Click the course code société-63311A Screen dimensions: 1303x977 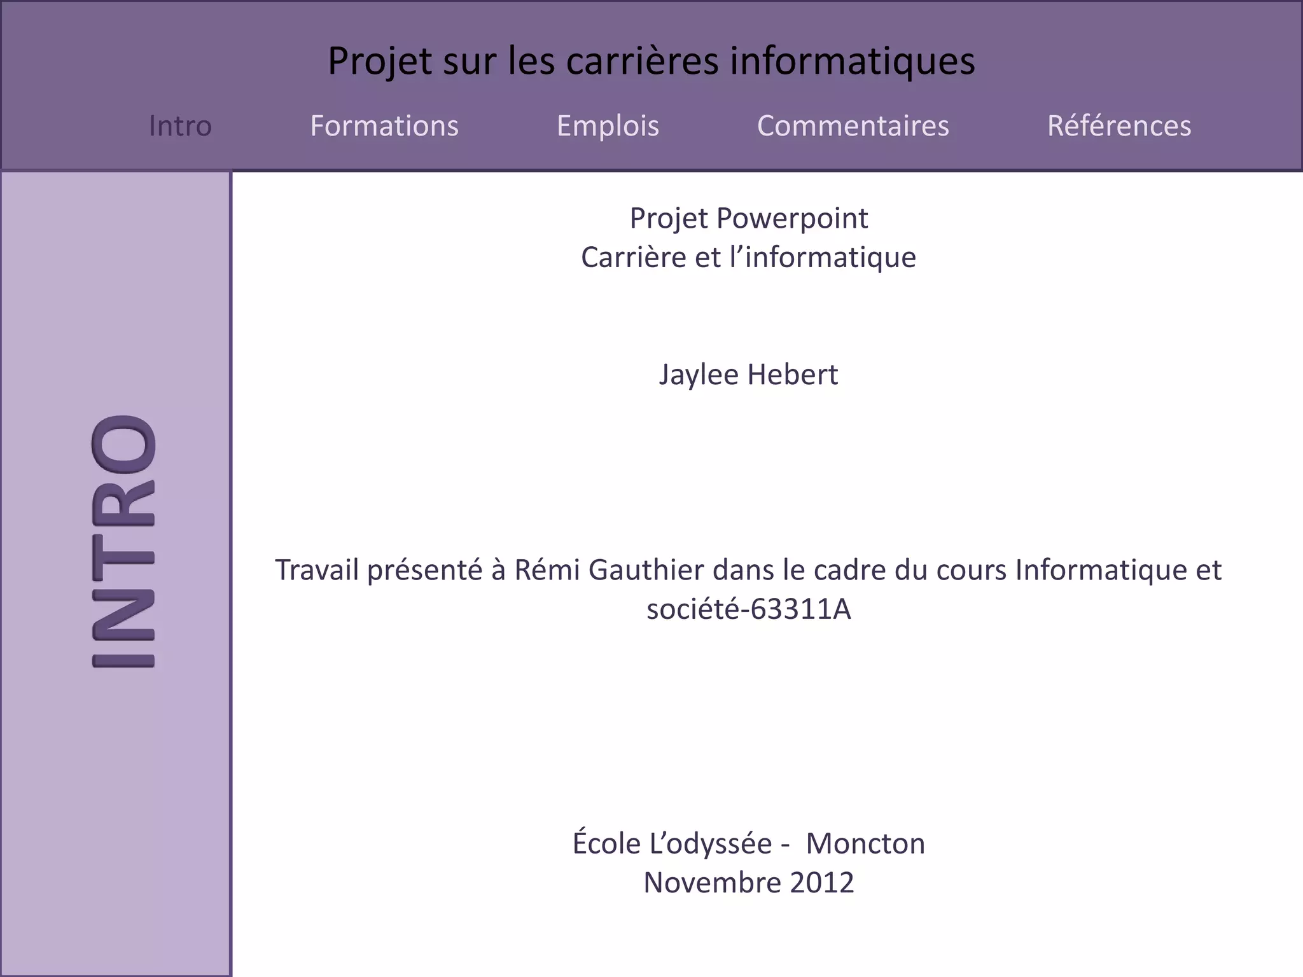748,609
